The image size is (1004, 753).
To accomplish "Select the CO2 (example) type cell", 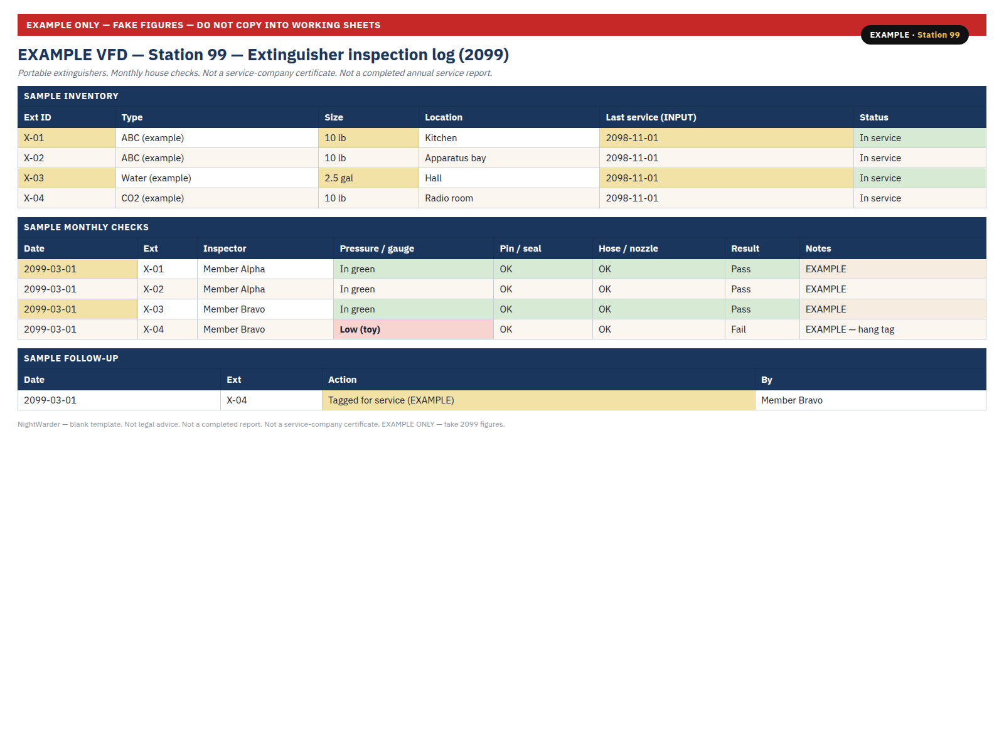I will coord(217,198).
